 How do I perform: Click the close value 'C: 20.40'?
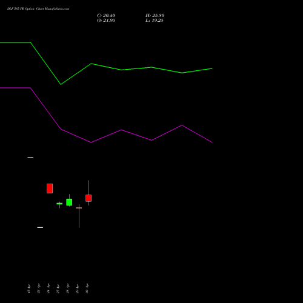coord(106,16)
